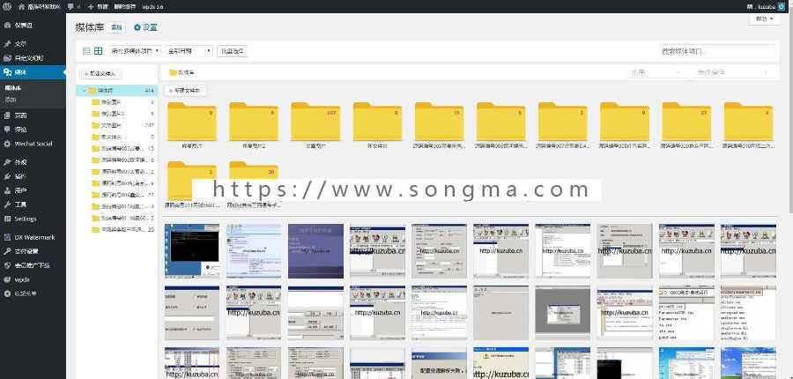793x379 pixels.
Task: Open the Comments (评论) sidebar item
Action: point(33,130)
